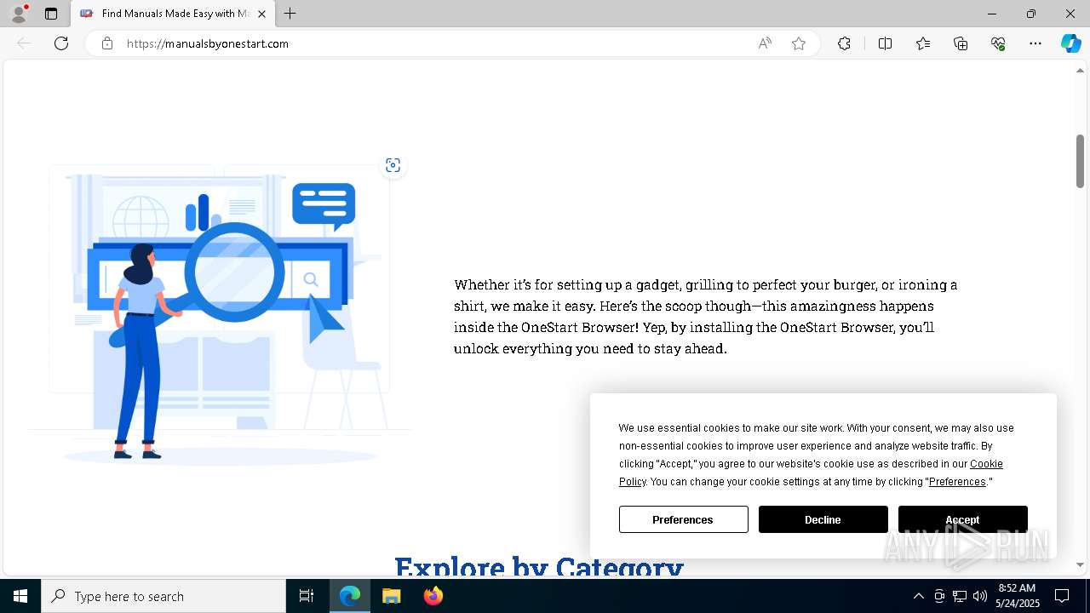The image size is (1090, 613).
Task: Add this page to favorites
Action: pos(799,43)
